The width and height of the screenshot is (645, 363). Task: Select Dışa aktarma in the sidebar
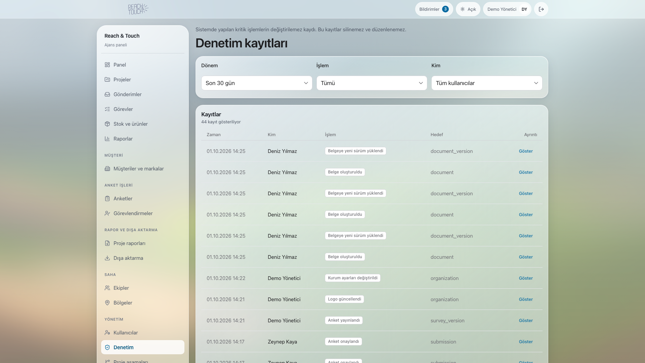point(143,258)
